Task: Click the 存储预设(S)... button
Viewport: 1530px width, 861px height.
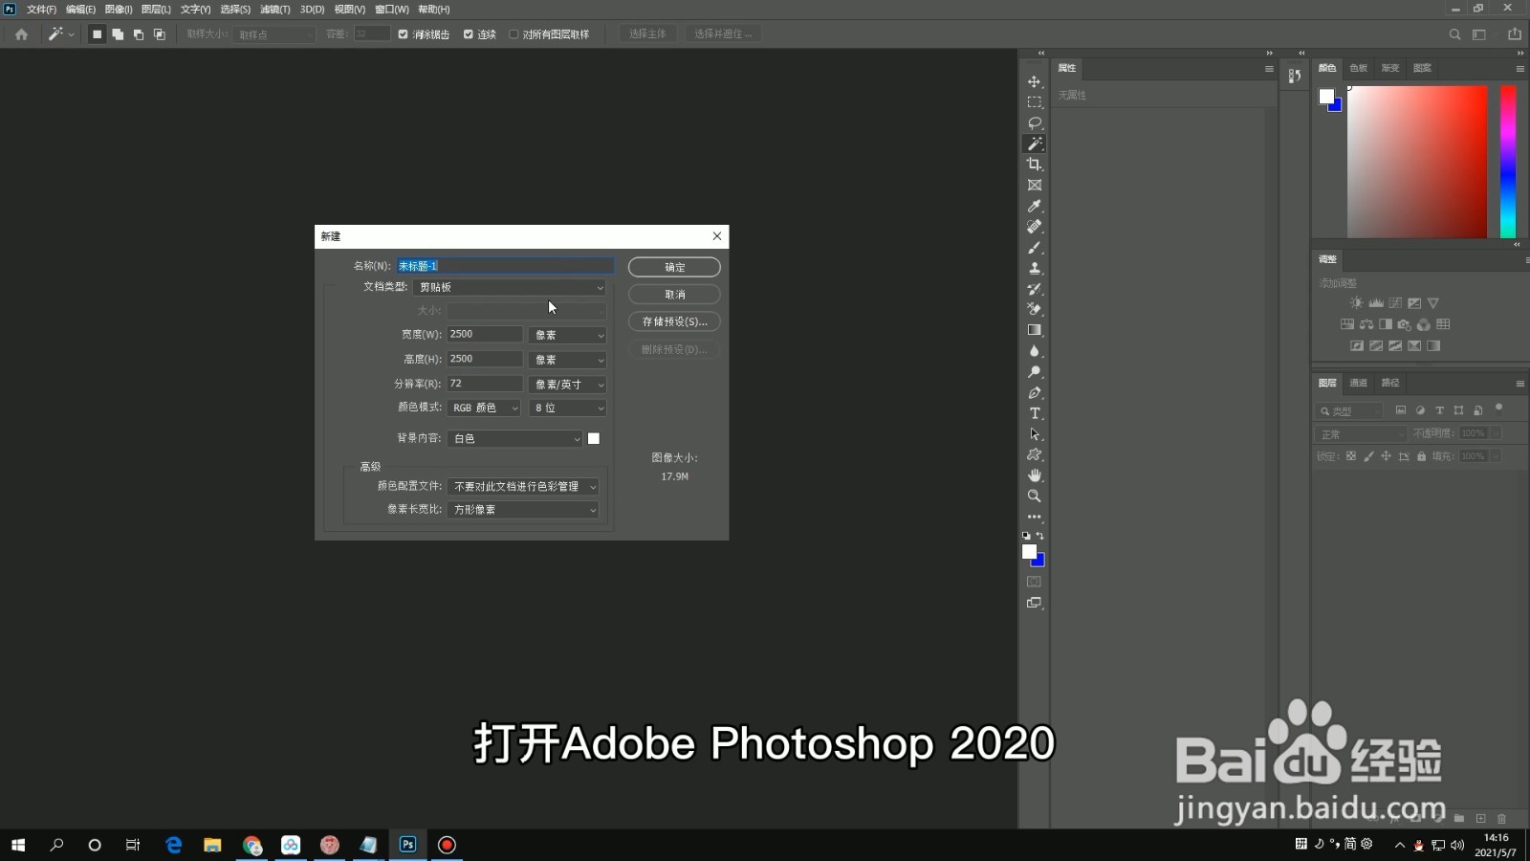Action: click(674, 321)
